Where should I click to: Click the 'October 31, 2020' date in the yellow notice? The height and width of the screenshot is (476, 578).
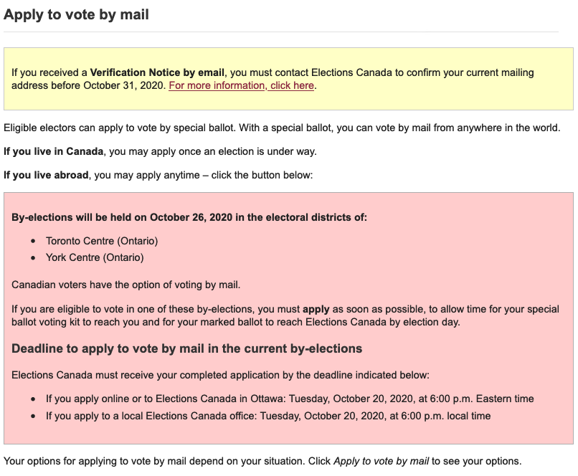[124, 86]
